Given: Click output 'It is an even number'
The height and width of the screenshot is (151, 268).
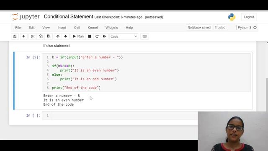Looking at the screenshot, I should click(x=63, y=100).
